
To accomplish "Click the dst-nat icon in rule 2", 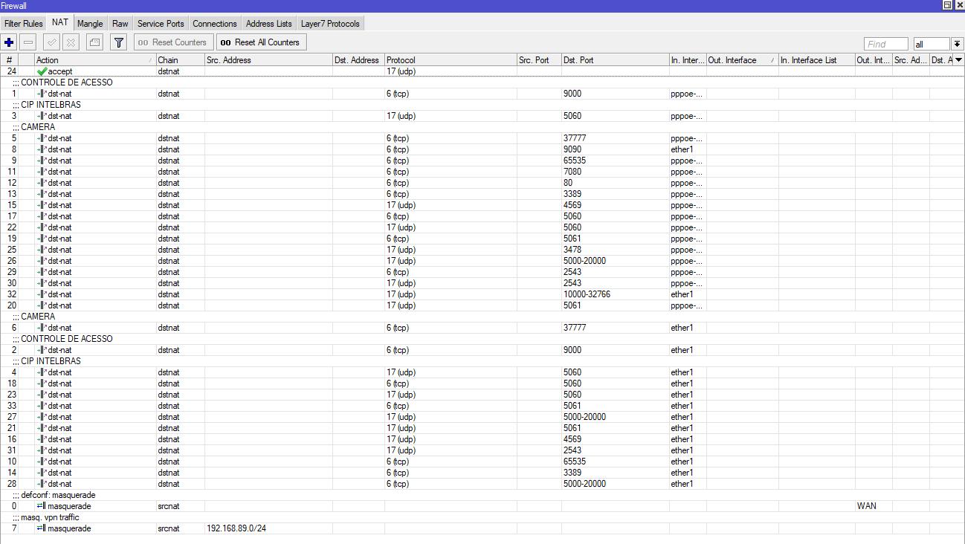I will coord(42,350).
